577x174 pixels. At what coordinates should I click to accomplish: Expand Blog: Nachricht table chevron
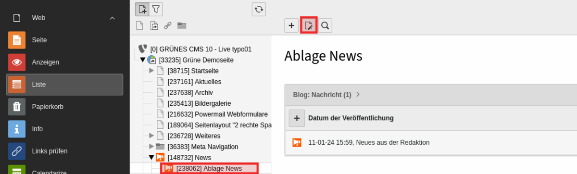[x=358, y=95]
